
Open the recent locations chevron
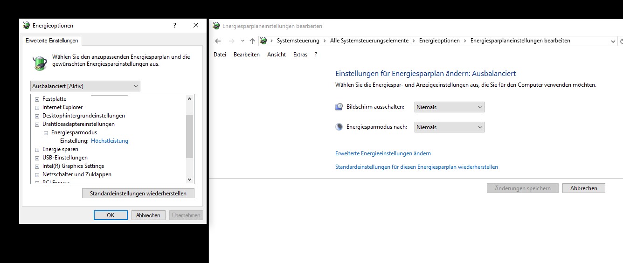[x=242, y=41]
